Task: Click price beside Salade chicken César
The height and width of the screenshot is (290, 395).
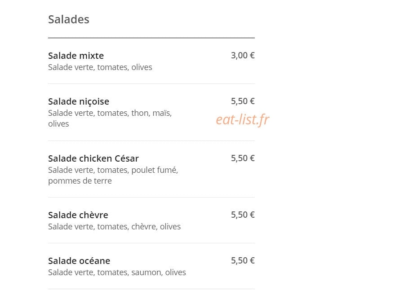Action: (243, 158)
